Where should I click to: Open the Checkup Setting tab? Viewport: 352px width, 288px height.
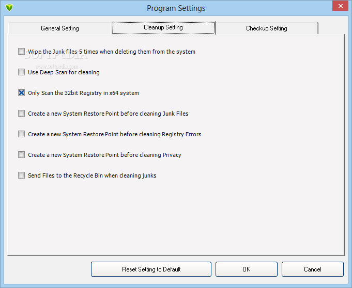[x=267, y=28]
